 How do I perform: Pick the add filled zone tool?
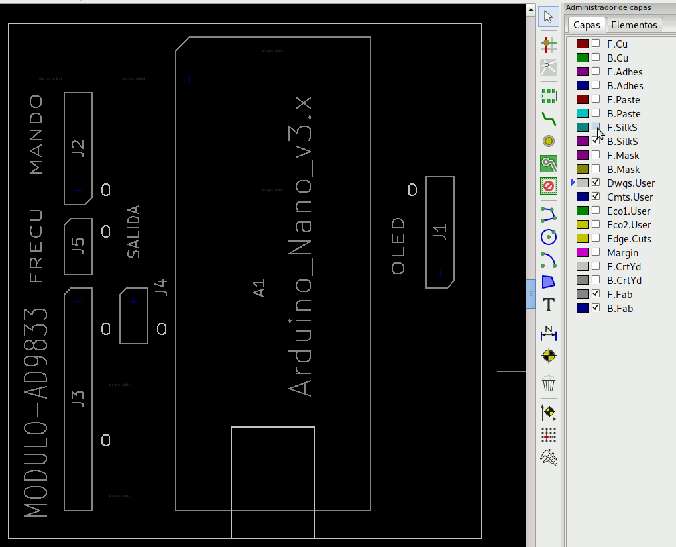548,164
